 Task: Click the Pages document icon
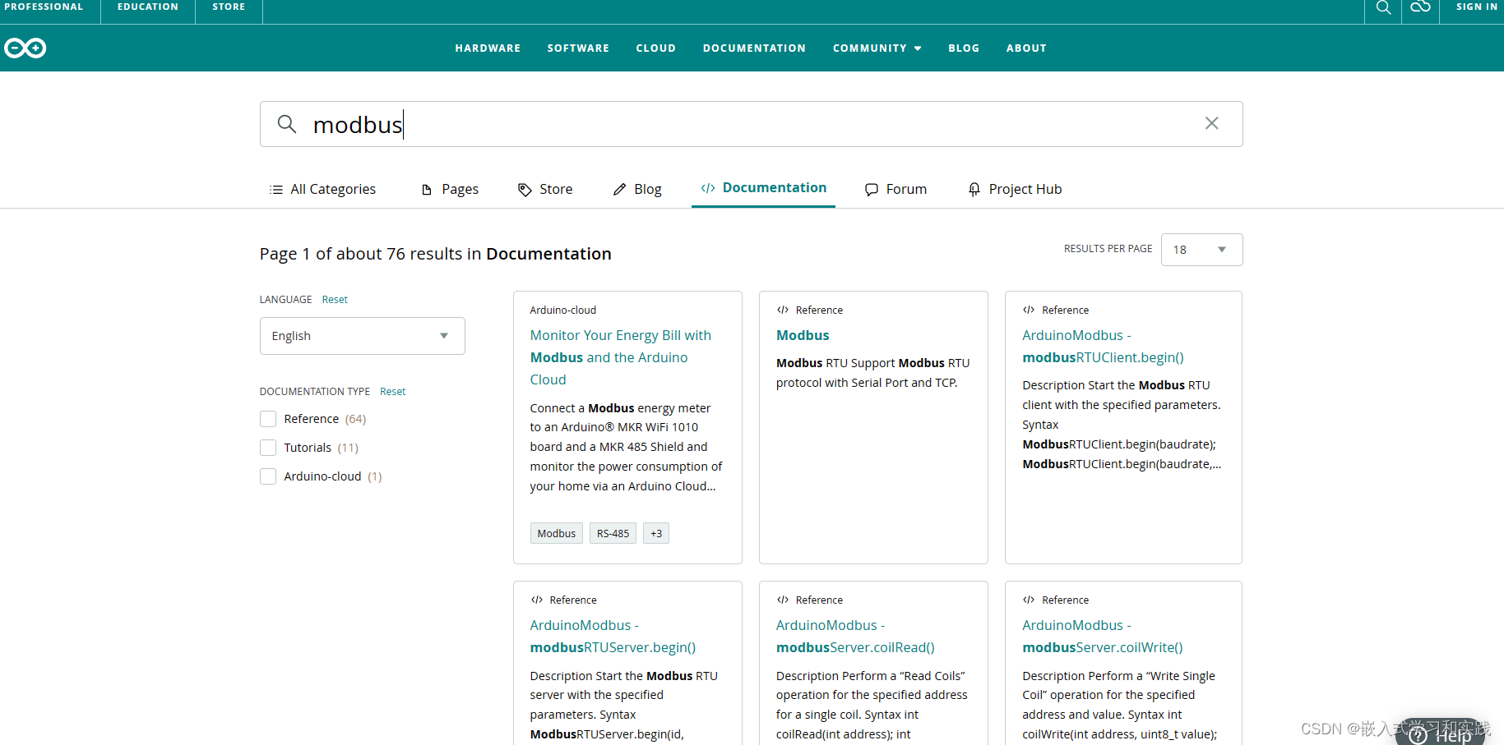(427, 190)
